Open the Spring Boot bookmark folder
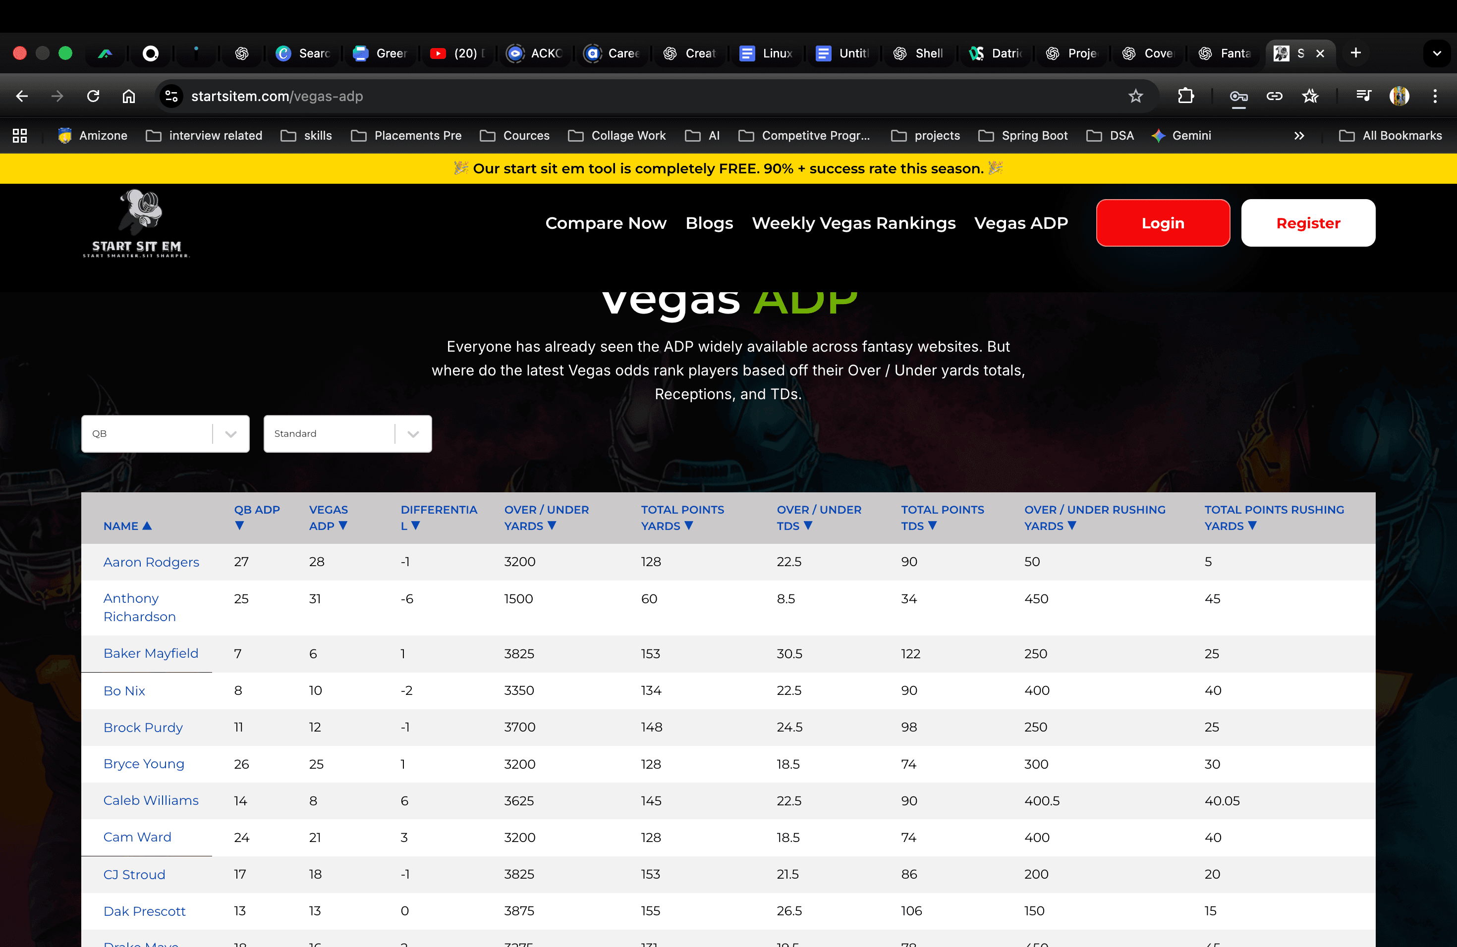 tap(1023, 135)
